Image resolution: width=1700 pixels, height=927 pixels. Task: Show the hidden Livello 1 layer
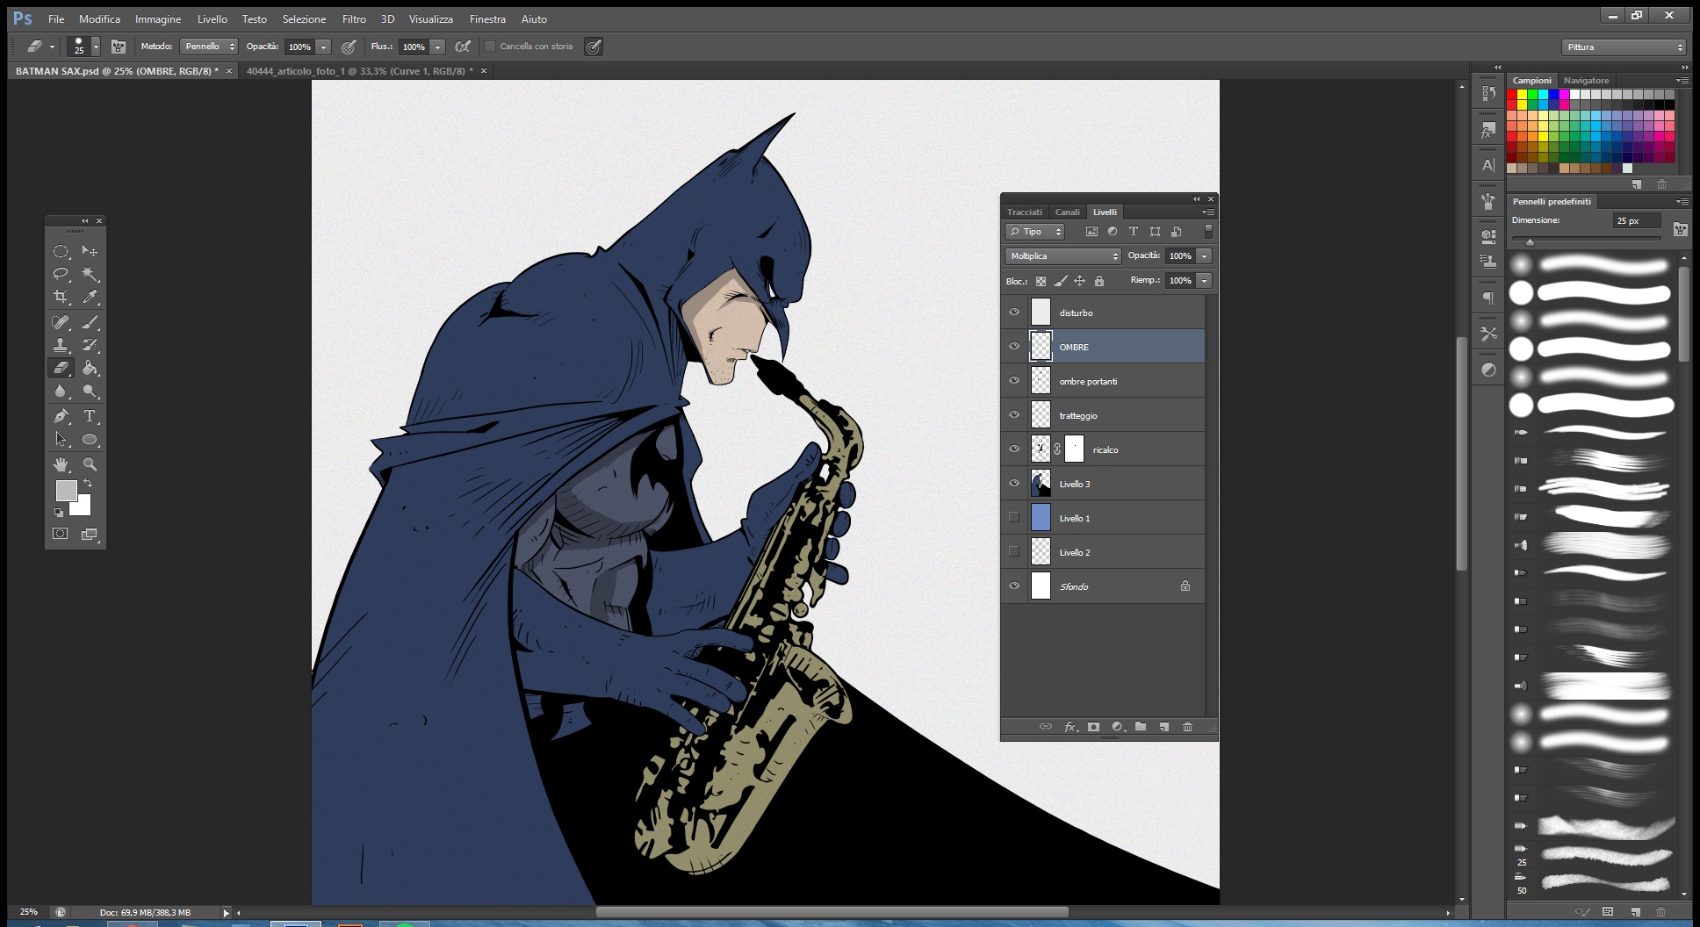pos(1014,518)
